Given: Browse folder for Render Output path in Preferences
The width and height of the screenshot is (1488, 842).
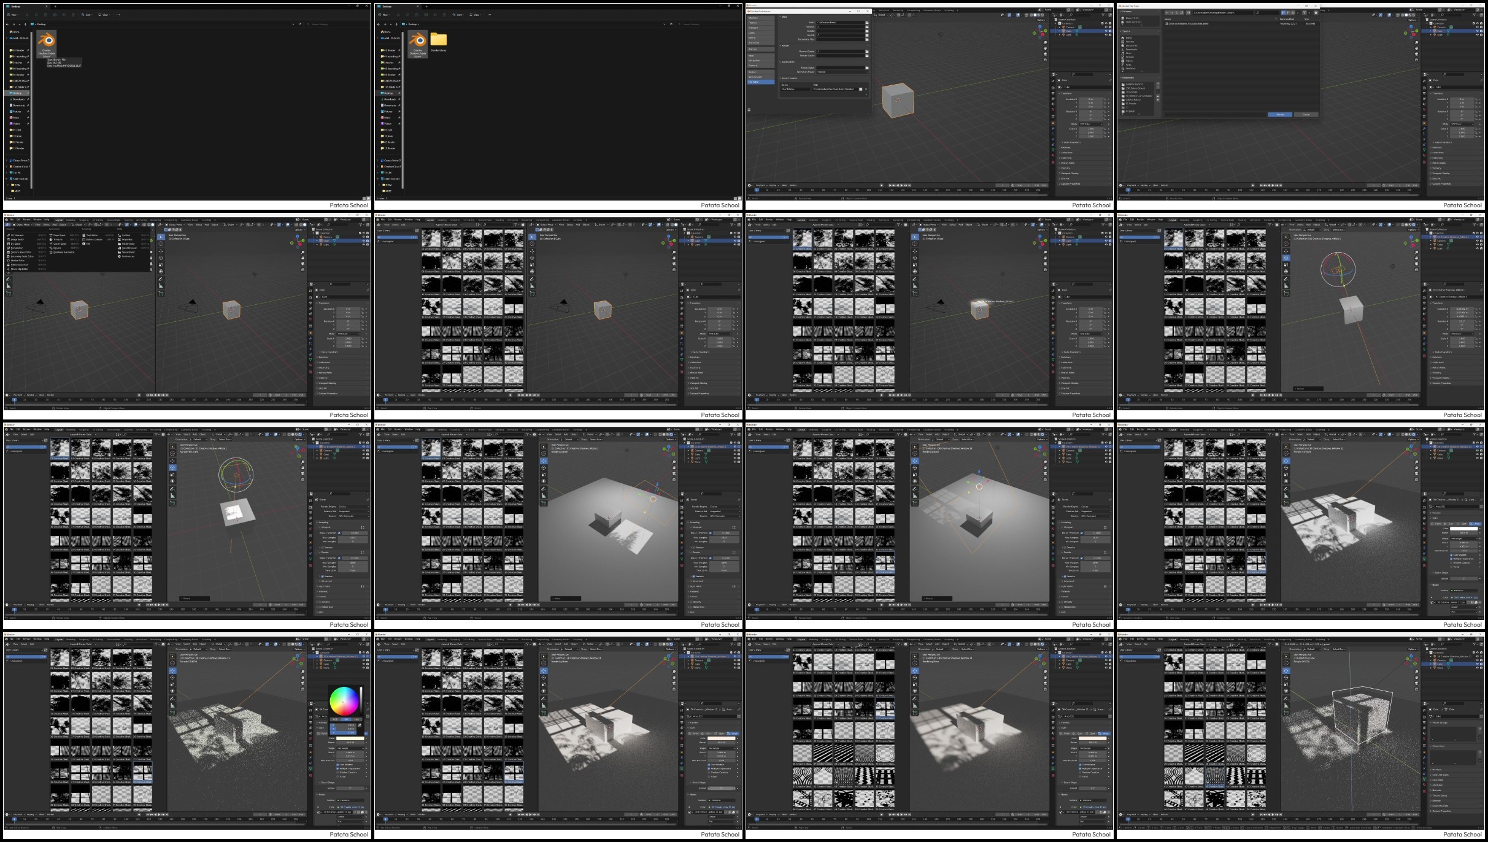Looking at the screenshot, I should (x=867, y=52).
